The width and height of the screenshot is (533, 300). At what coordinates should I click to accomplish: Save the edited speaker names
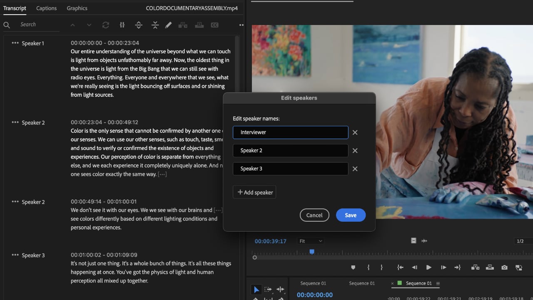350,215
